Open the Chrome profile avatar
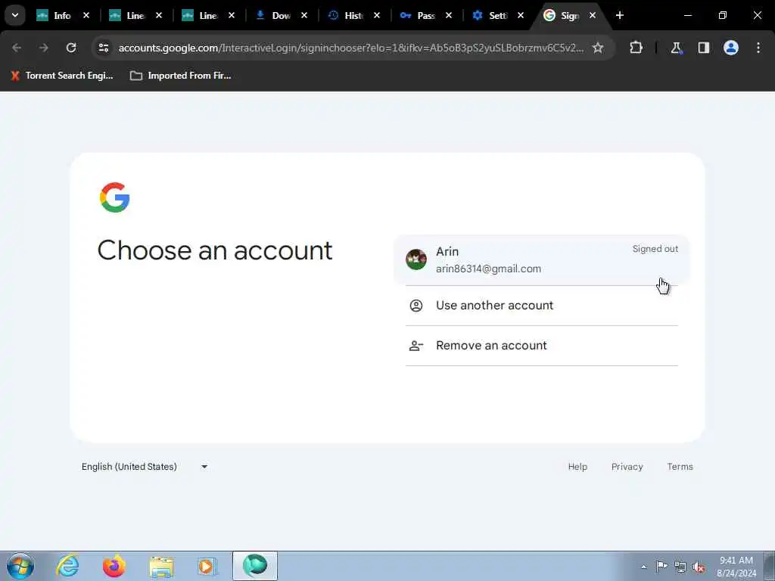The image size is (775, 581). click(x=731, y=48)
